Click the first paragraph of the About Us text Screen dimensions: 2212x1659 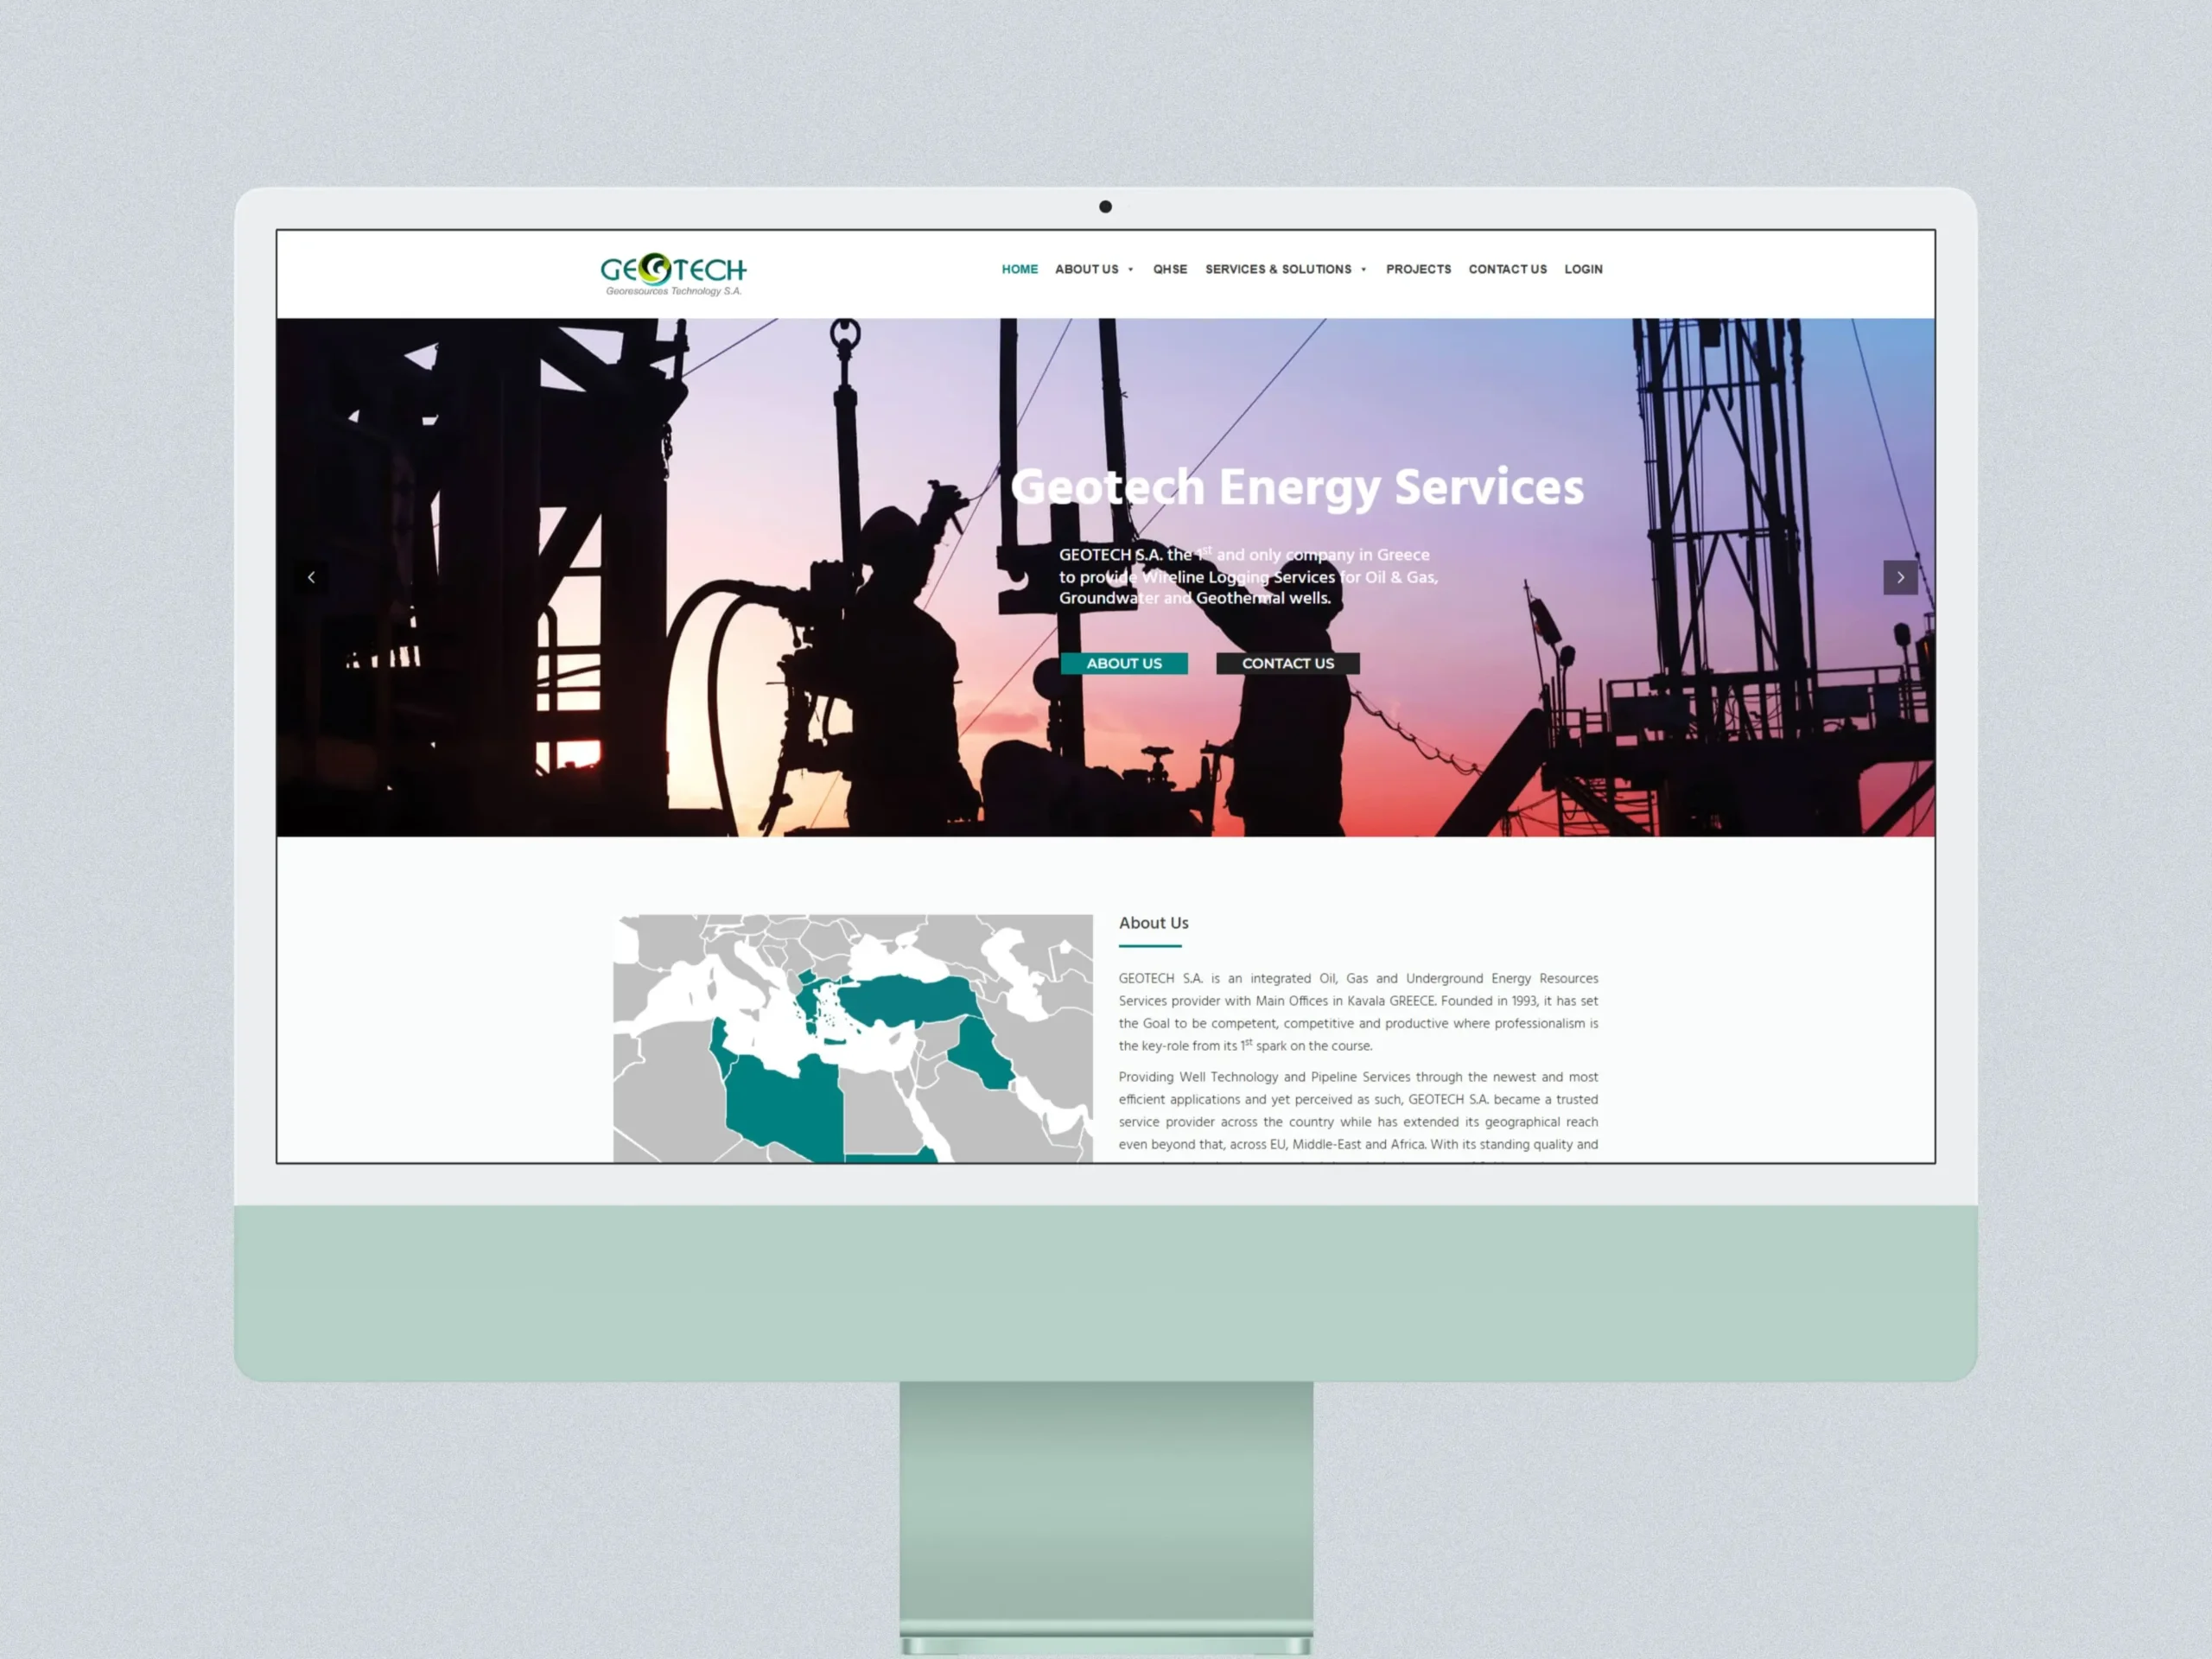(1357, 1011)
